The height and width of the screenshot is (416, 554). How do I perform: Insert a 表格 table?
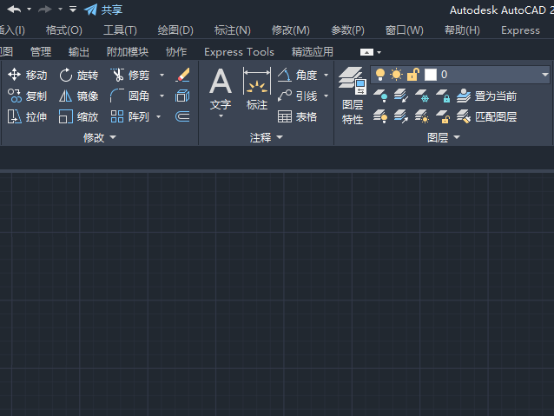297,116
